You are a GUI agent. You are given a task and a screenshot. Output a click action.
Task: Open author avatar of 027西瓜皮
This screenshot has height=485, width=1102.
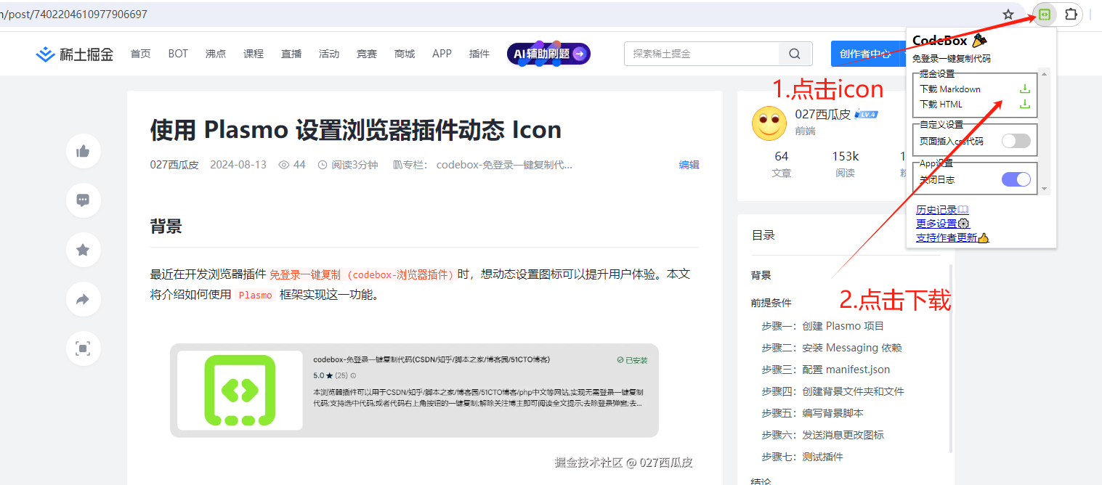point(769,123)
